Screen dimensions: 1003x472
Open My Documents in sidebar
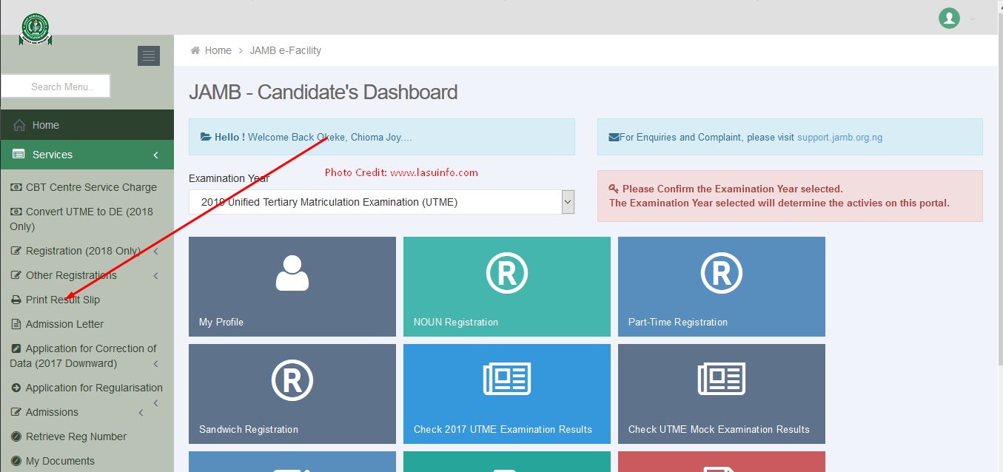pos(60,461)
